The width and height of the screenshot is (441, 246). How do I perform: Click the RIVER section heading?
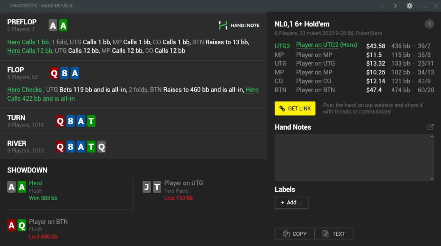(17, 143)
